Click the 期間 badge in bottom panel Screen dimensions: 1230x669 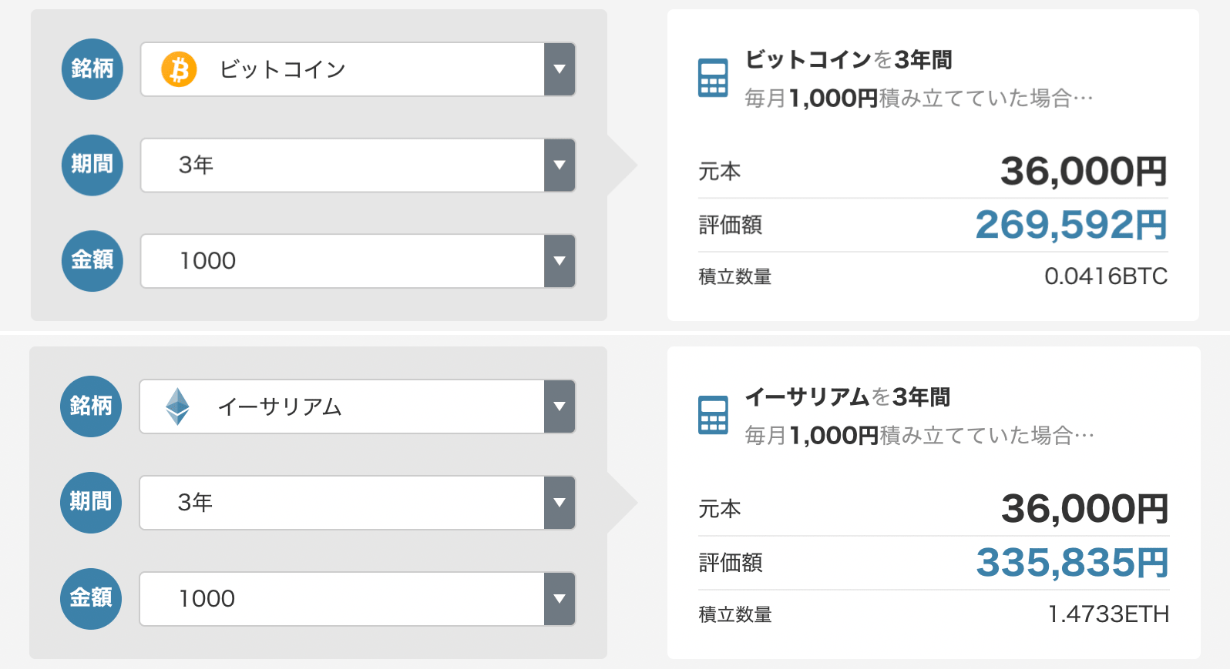point(91,502)
